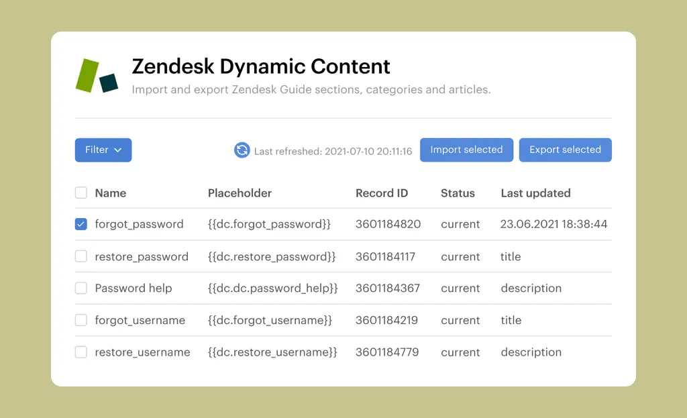Click the Export selected button

(565, 150)
